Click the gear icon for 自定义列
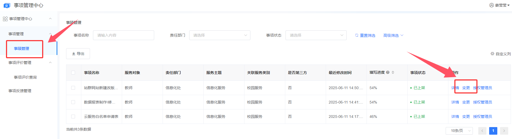This screenshot has height=139, width=512. coord(492,54)
